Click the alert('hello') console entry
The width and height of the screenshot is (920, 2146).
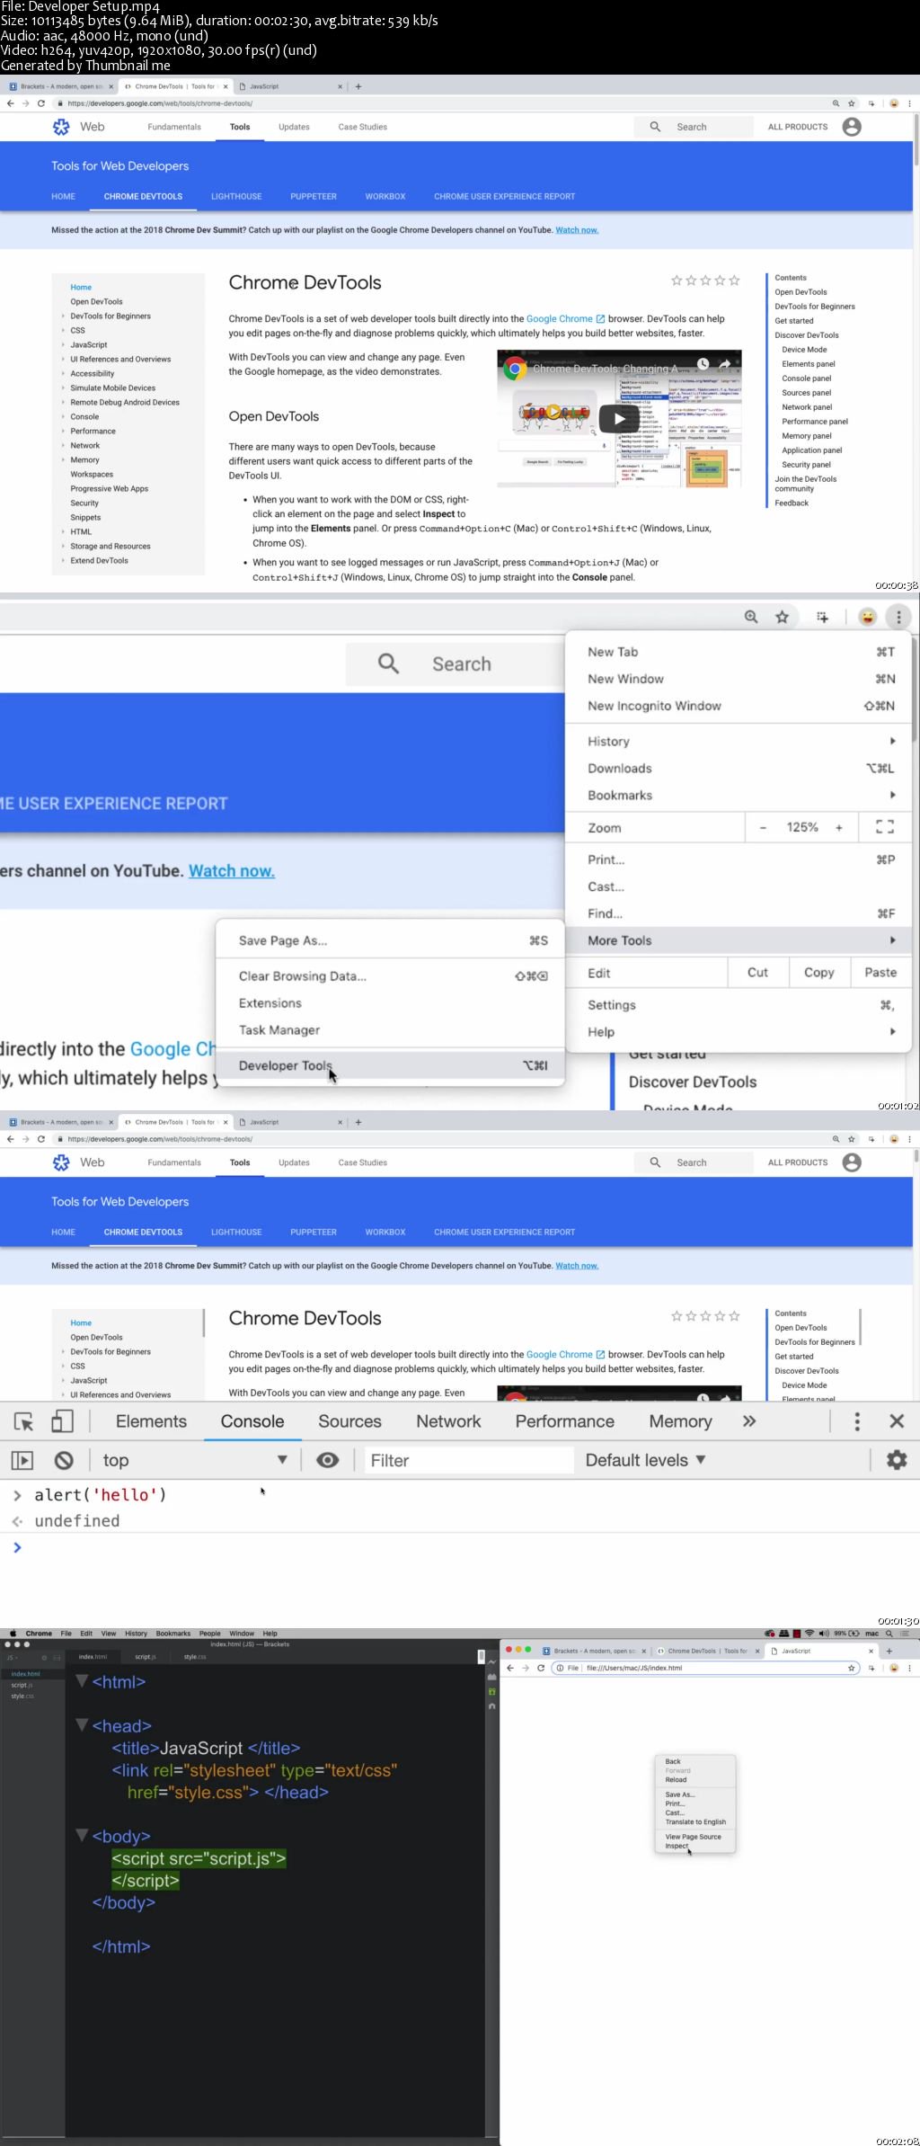100,1495
